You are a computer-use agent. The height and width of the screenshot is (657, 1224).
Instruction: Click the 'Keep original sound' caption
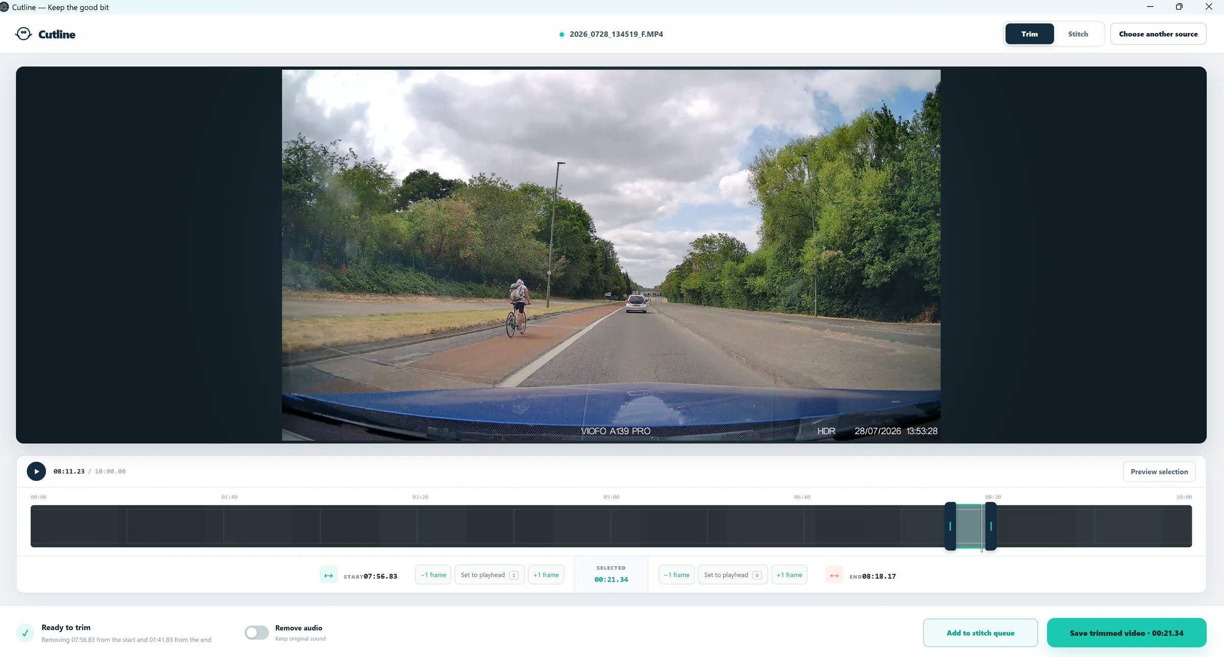tap(300, 639)
